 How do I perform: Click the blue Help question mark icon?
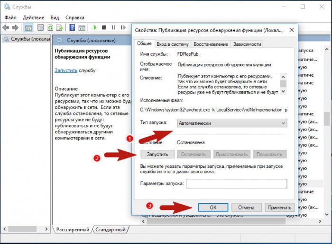point(72,27)
